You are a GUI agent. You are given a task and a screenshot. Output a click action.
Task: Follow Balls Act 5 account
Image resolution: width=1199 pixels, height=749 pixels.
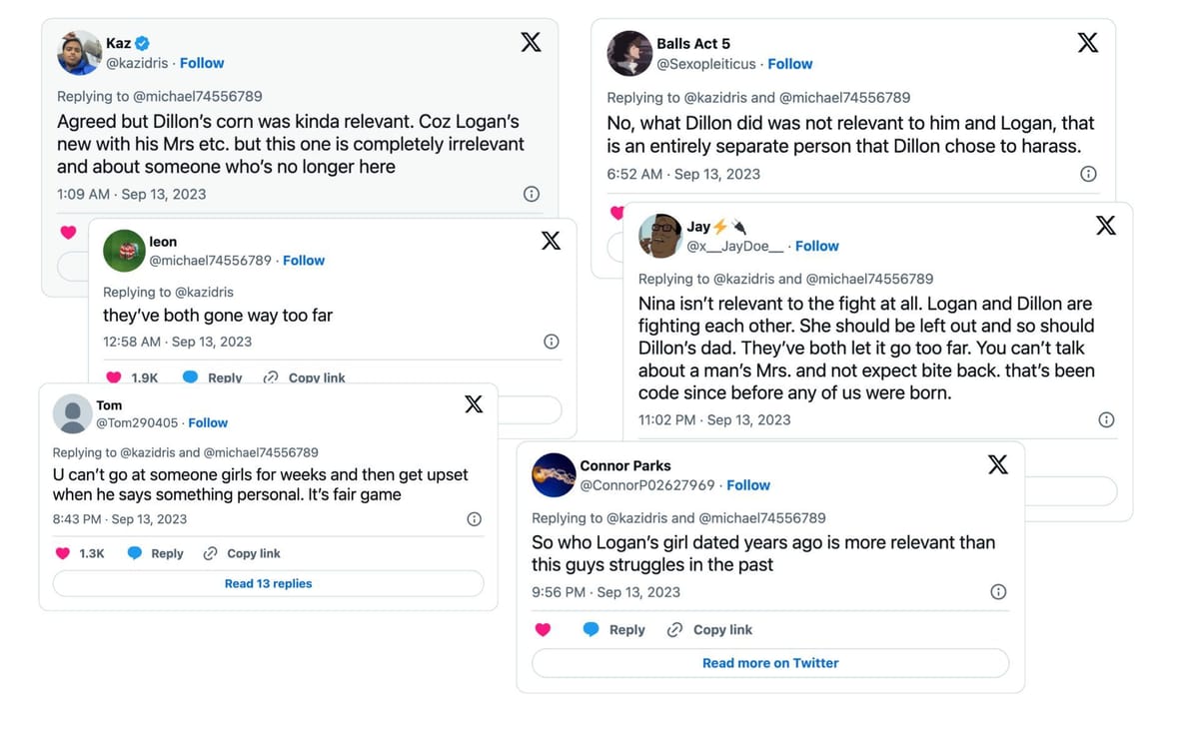click(x=789, y=64)
